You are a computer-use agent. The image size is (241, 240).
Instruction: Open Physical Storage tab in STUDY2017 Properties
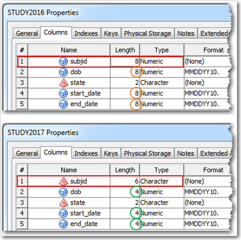pyautogui.click(x=147, y=154)
